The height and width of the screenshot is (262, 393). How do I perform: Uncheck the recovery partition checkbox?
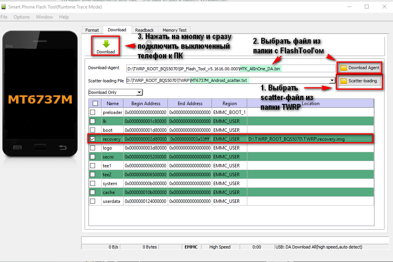[x=93, y=139]
